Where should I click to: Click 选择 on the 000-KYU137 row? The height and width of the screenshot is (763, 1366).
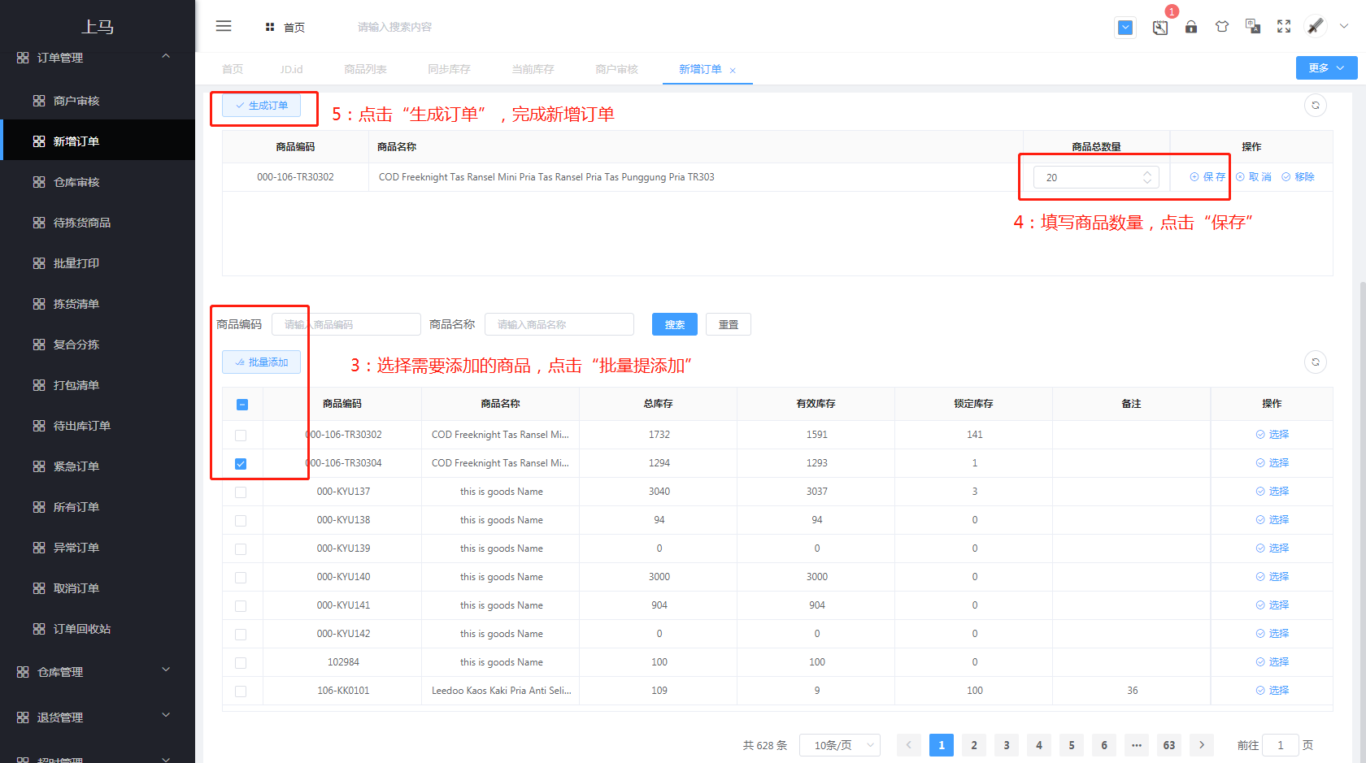(x=1272, y=492)
